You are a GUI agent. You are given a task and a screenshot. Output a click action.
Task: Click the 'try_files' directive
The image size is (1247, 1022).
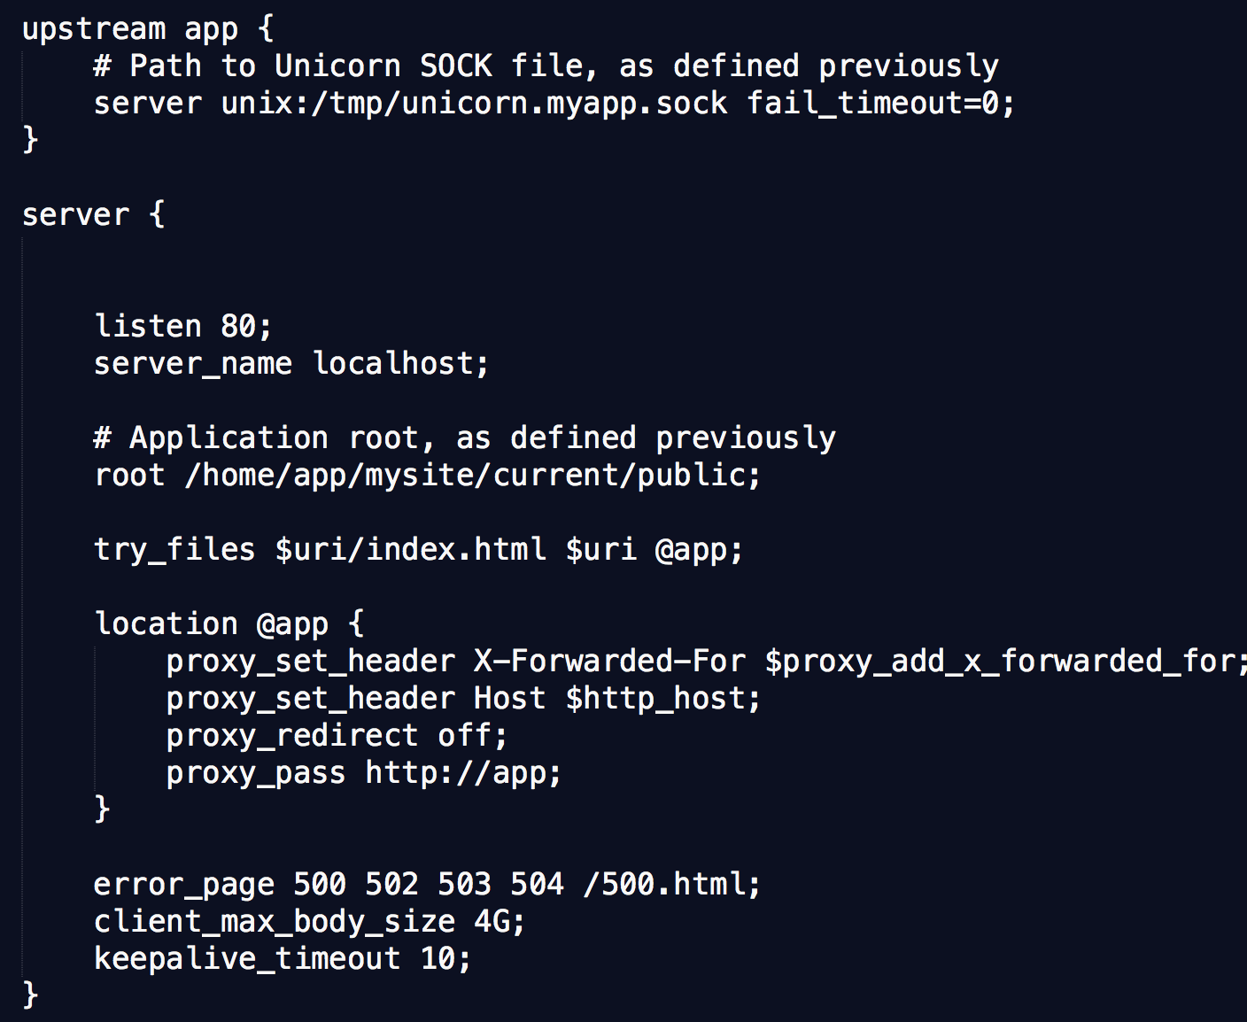pos(174,550)
